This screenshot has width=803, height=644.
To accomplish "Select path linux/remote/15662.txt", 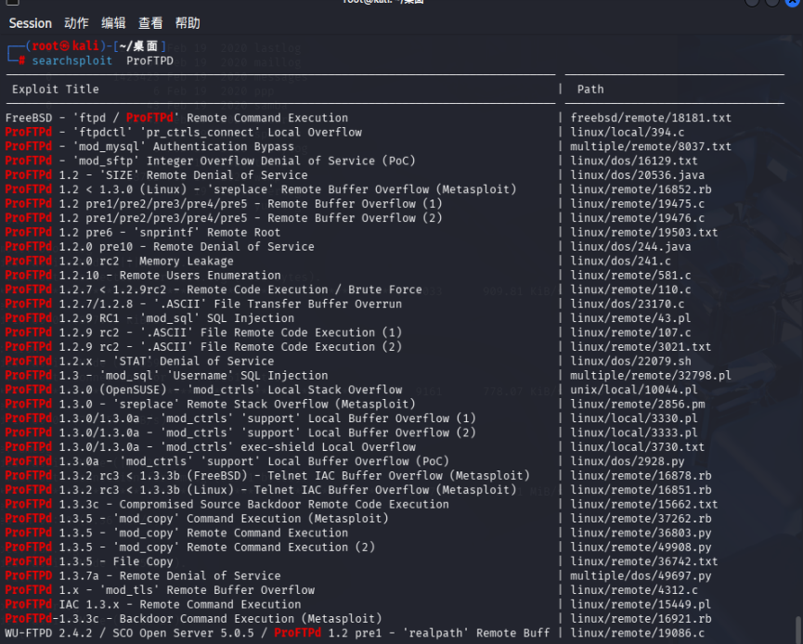I will (x=644, y=504).
